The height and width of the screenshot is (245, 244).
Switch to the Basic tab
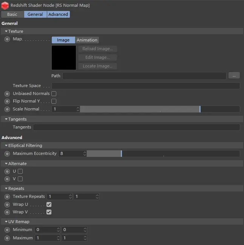12,14
